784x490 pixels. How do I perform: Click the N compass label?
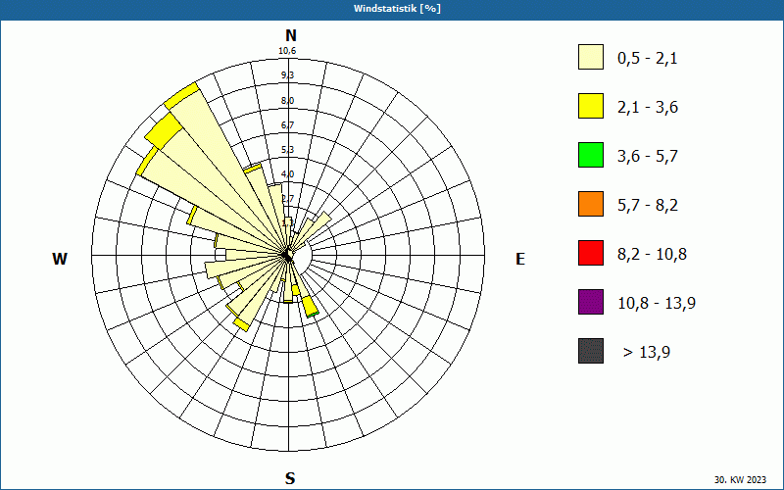pos(290,35)
